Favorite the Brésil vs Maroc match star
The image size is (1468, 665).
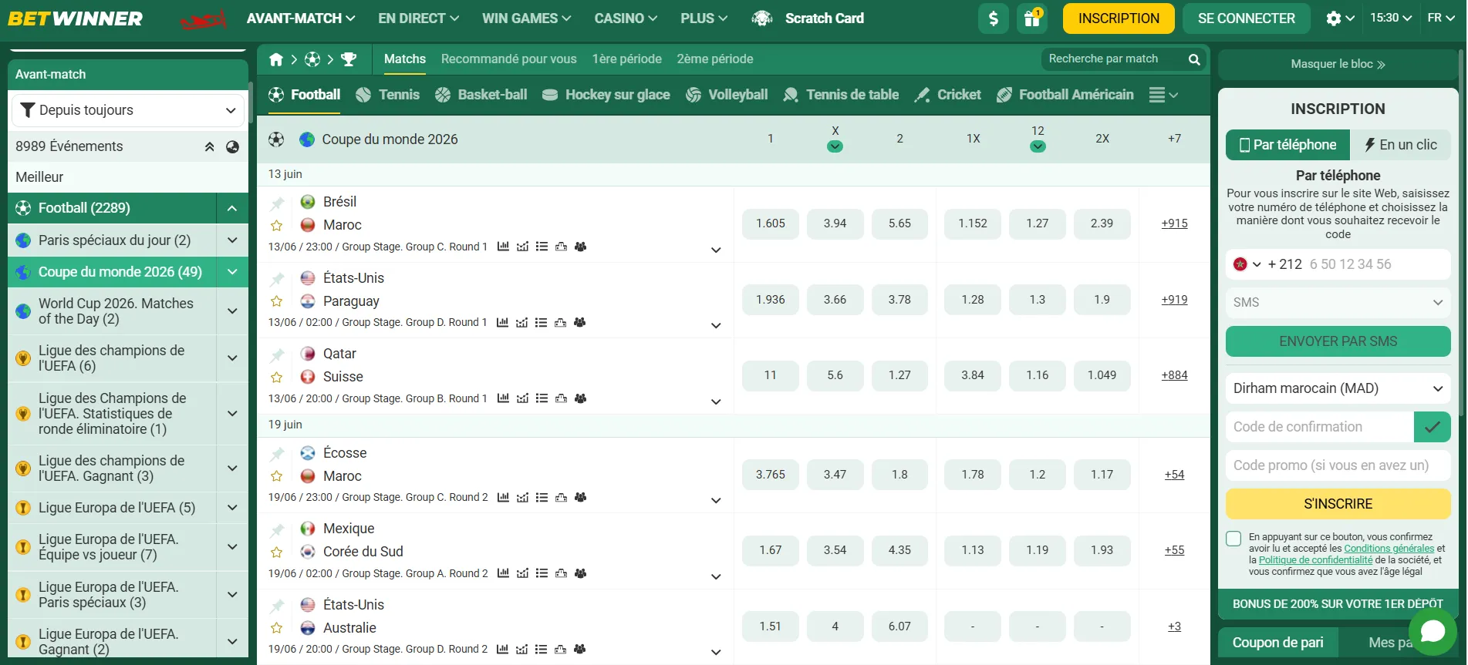(276, 226)
